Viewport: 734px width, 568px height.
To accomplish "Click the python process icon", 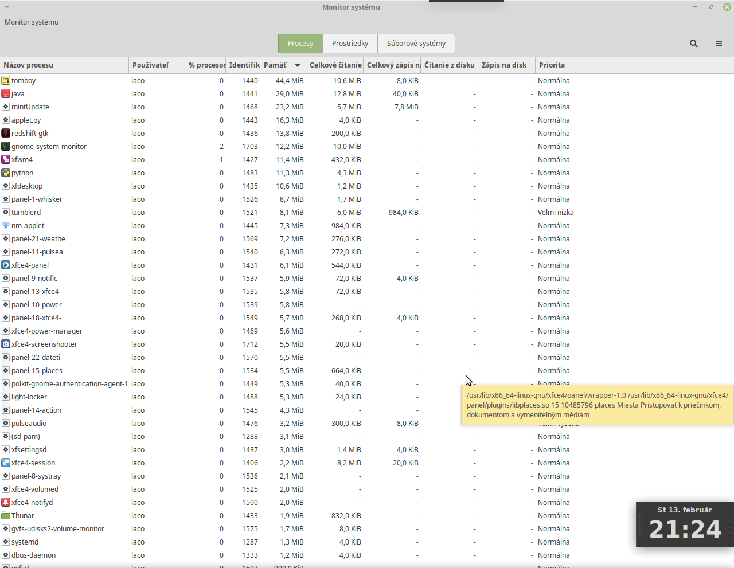I will coord(6,173).
